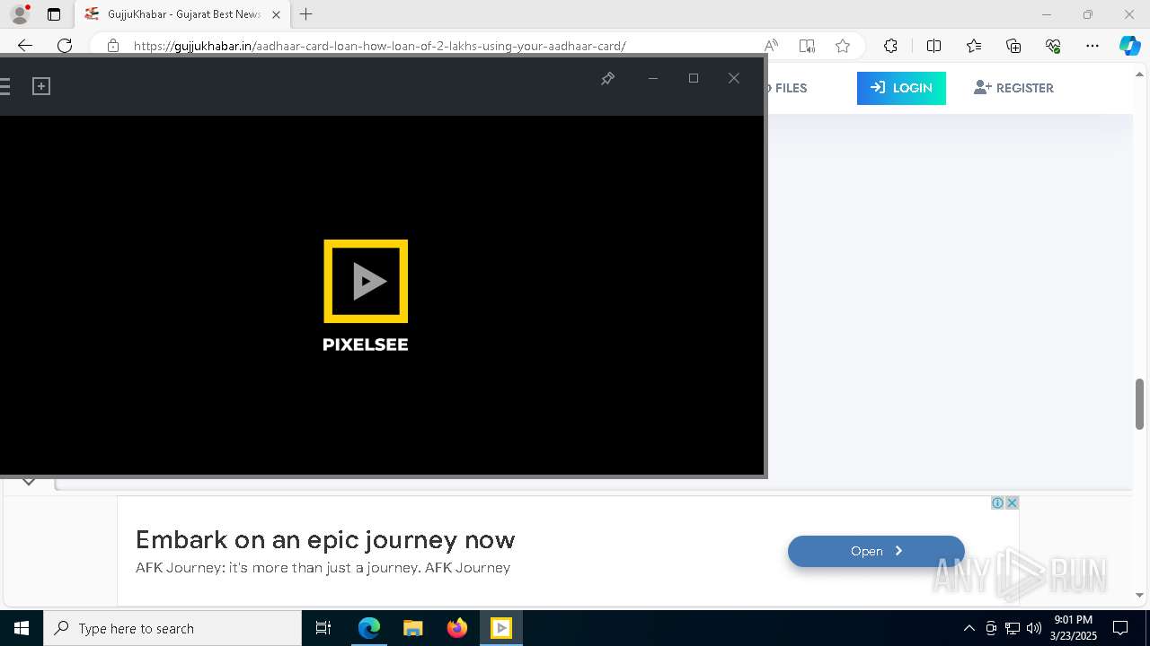Close the ad banner X
Screen dimensions: 1150x646
pos(1012,502)
